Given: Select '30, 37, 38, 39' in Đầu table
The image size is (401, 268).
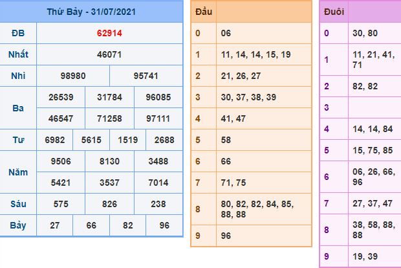Looking at the screenshot, I should (x=248, y=97).
